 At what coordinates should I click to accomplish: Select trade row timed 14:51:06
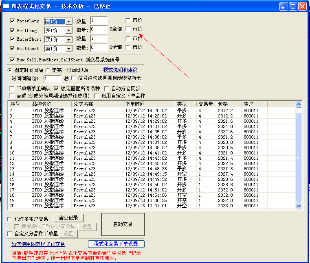(152, 196)
